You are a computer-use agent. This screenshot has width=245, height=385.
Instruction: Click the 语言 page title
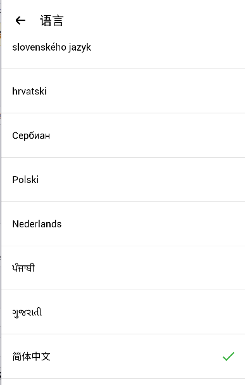[x=52, y=20]
